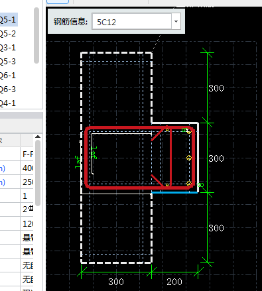
Task: Click the F-F property value cell
Action: pos(27,154)
